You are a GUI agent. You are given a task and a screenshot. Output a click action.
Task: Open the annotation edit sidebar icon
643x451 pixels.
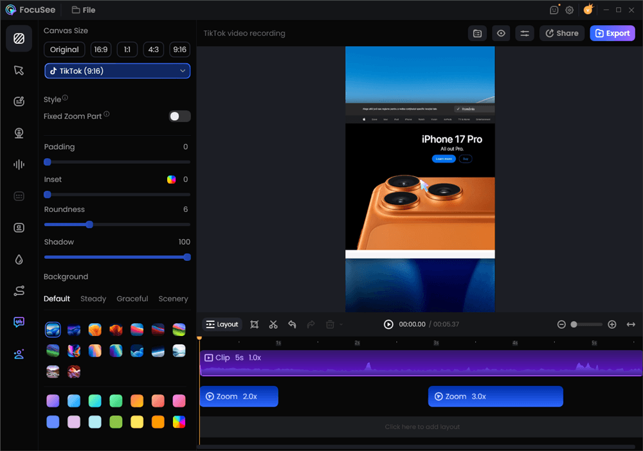pos(19,102)
